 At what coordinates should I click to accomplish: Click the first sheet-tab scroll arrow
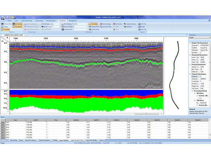tap(1, 140)
